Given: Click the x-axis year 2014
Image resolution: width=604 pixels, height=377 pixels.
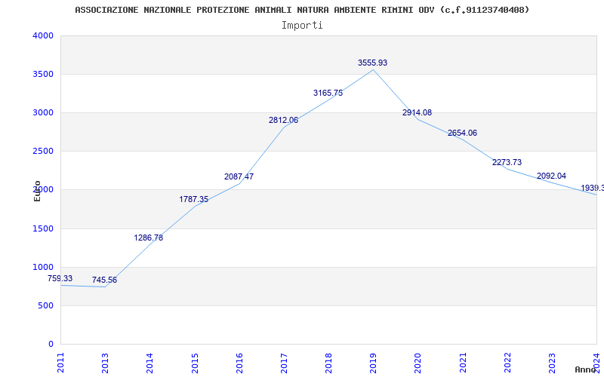Looking at the screenshot, I should [149, 363].
